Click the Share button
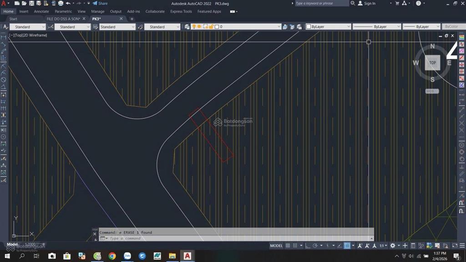This screenshot has height=262, width=466. coord(100,4)
